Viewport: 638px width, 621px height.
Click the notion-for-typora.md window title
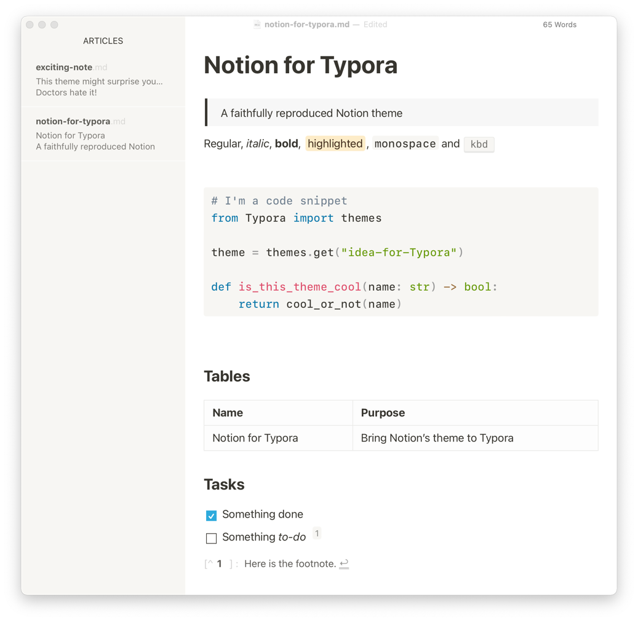tap(307, 25)
